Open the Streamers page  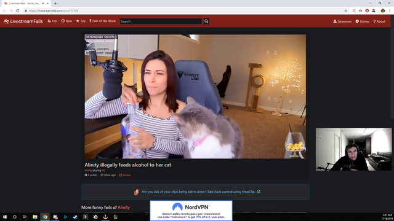pos(342,21)
